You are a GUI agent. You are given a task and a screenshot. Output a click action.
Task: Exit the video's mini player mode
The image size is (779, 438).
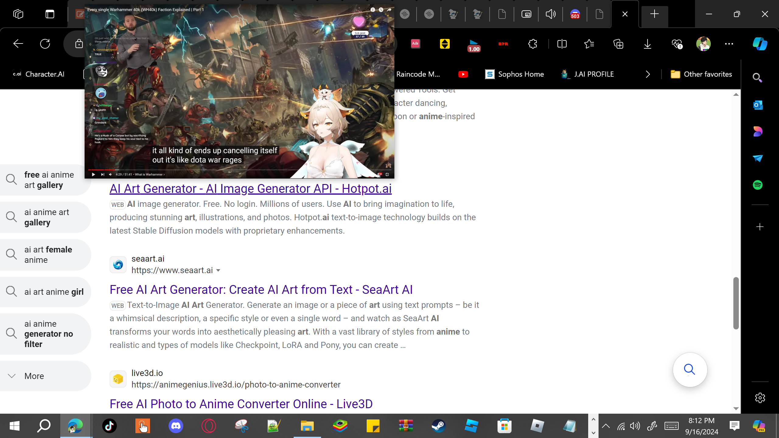[x=387, y=174]
